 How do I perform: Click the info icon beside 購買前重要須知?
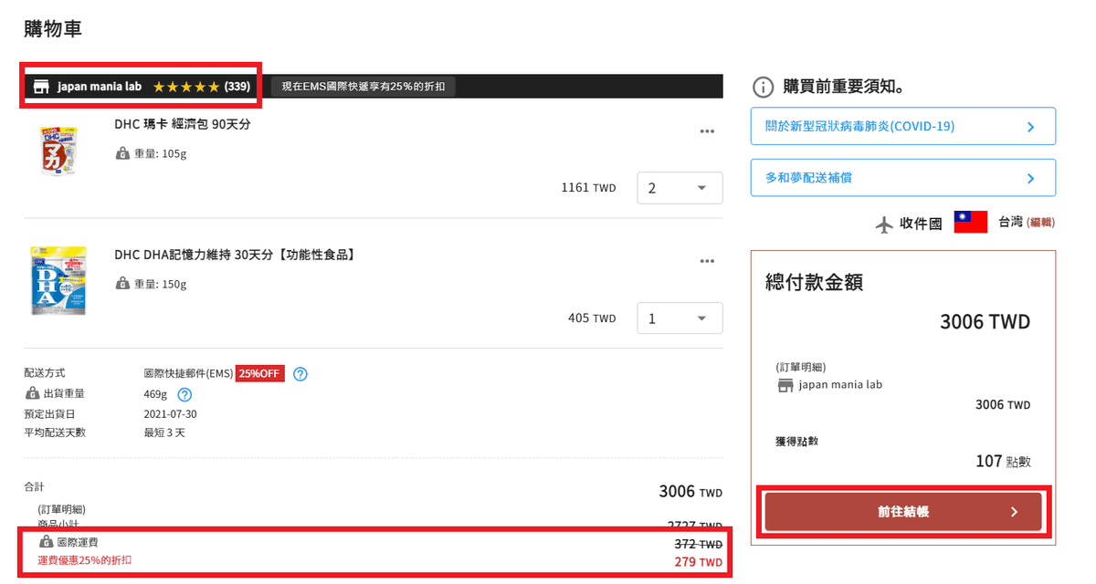(763, 87)
